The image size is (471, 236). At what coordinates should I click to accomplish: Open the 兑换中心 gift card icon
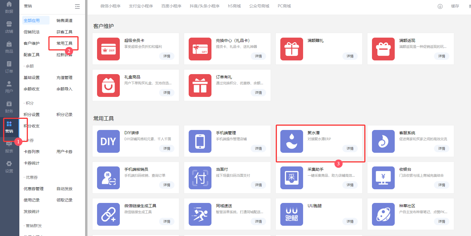click(x=200, y=49)
